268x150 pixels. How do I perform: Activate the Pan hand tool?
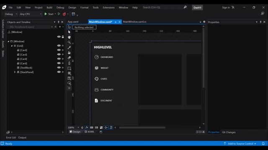point(69,37)
